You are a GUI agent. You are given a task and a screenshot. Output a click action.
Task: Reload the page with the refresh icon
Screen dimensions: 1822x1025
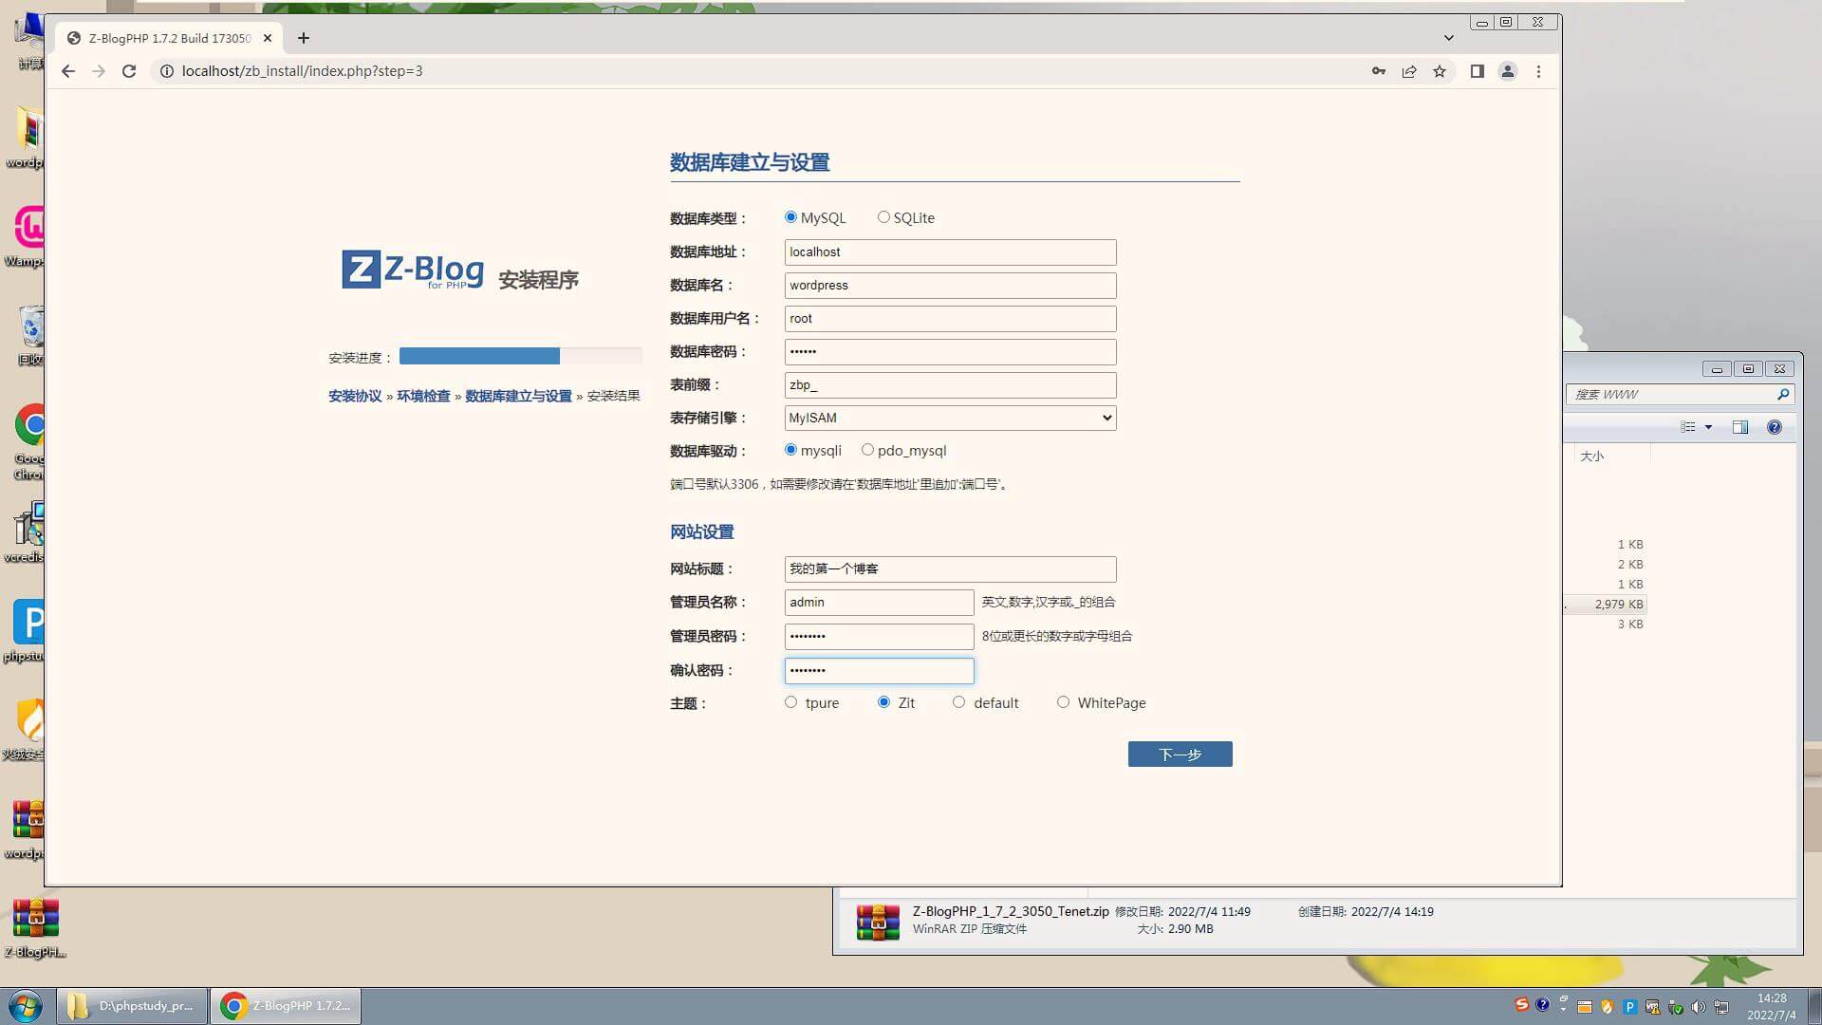click(x=129, y=71)
